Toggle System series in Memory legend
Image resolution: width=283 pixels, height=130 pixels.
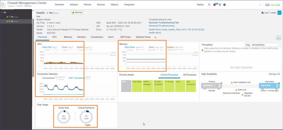tap(171, 47)
